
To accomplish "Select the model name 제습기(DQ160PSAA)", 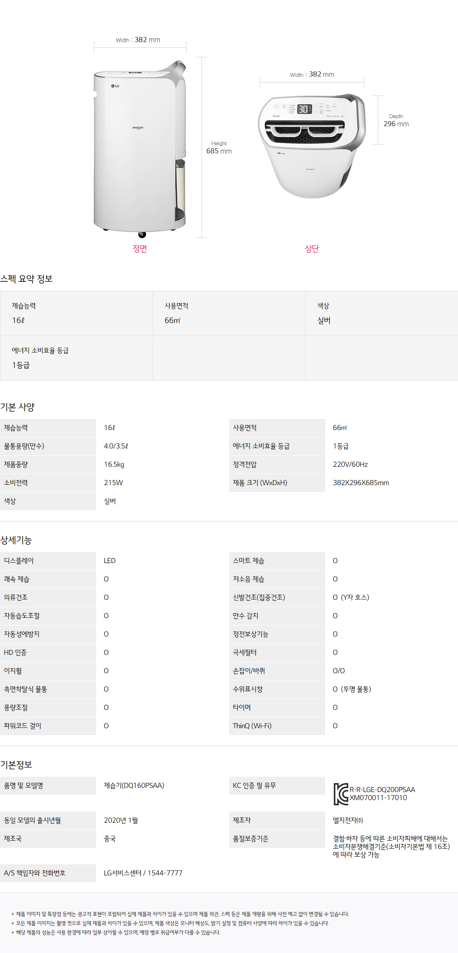I will (x=134, y=785).
